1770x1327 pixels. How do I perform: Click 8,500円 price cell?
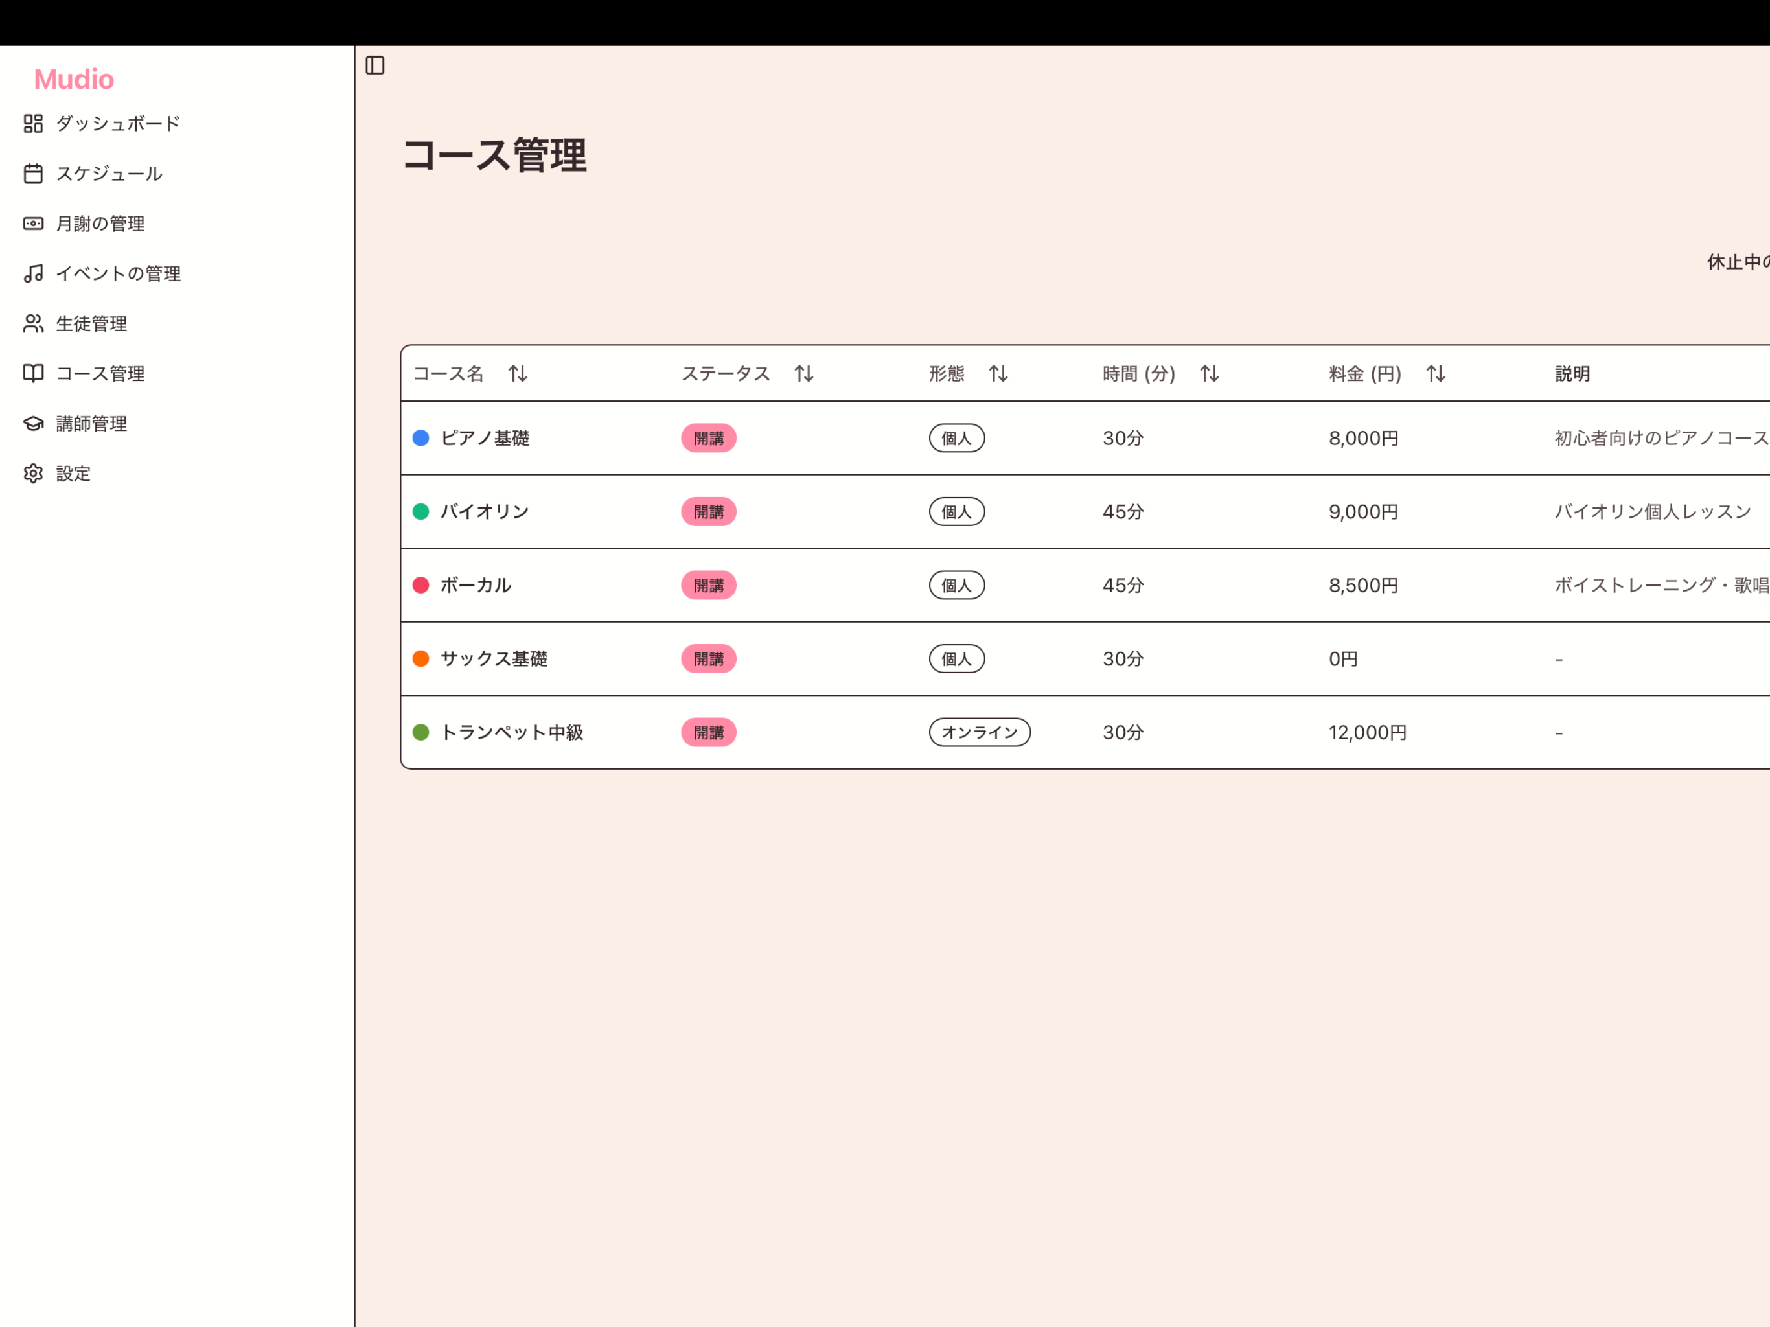coord(1364,585)
